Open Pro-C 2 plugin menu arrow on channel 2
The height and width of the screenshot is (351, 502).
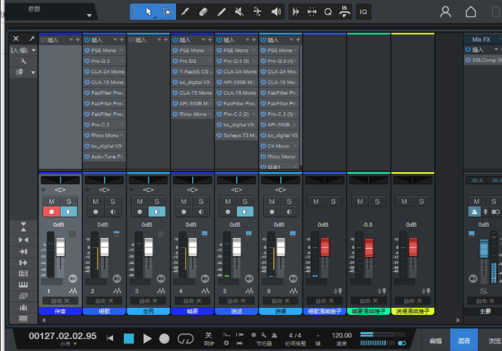122,125
